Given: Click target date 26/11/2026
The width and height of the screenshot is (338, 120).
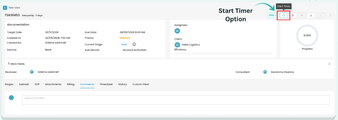Looking at the screenshot, I should pos(52,32).
